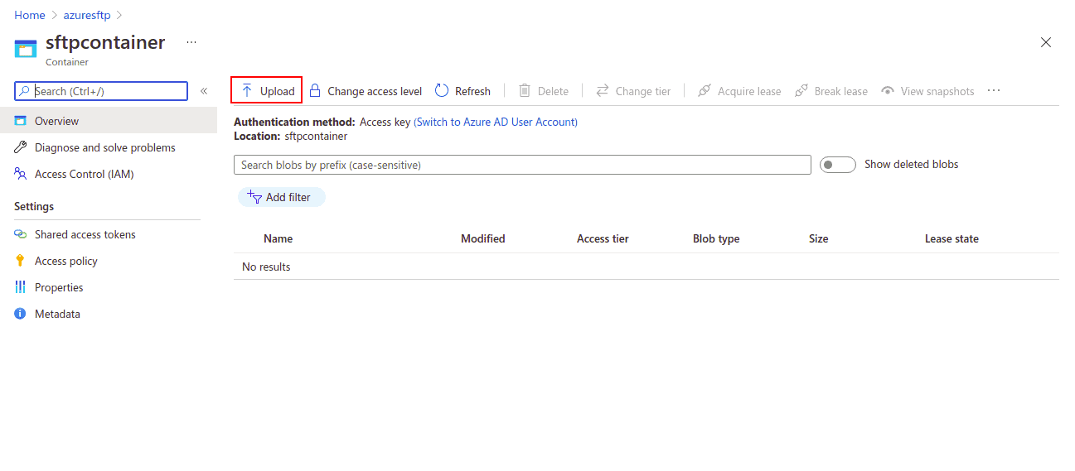Sort by Size column header
This screenshot has height=471, width=1075.
click(818, 238)
